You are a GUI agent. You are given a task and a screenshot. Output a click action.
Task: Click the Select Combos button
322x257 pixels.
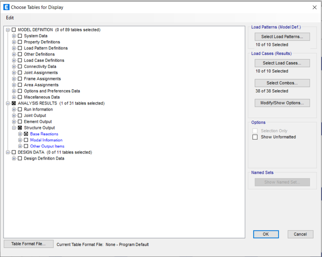point(282,83)
